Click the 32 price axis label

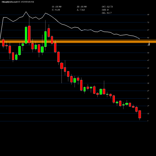click(x=148, y=83)
